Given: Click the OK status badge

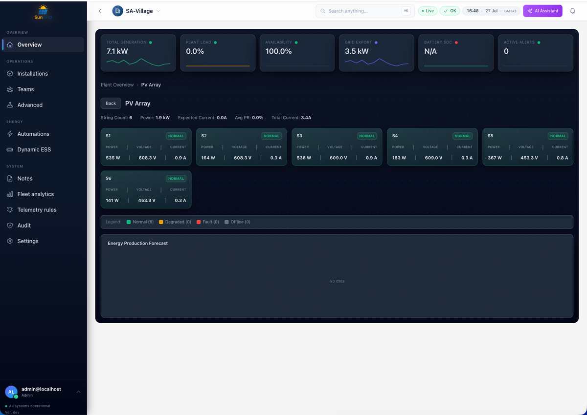Looking at the screenshot, I should [450, 11].
